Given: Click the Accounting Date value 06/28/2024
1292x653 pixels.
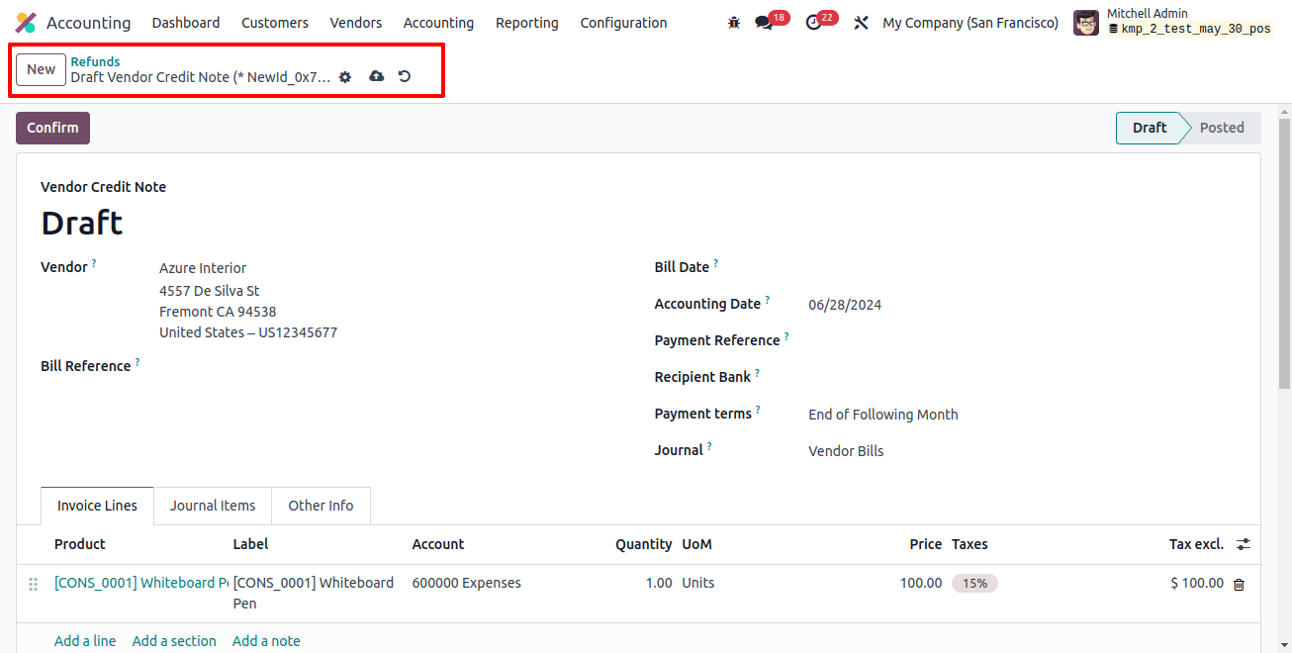Looking at the screenshot, I should pyautogui.click(x=845, y=305).
